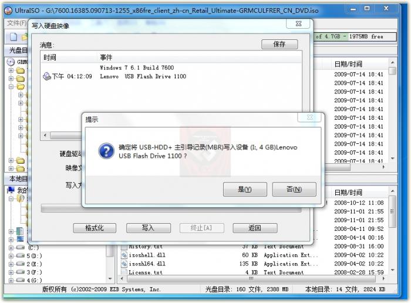Click message list left scroll arrow
This screenshot has width=411, height=303.
[x=45, y=135]
